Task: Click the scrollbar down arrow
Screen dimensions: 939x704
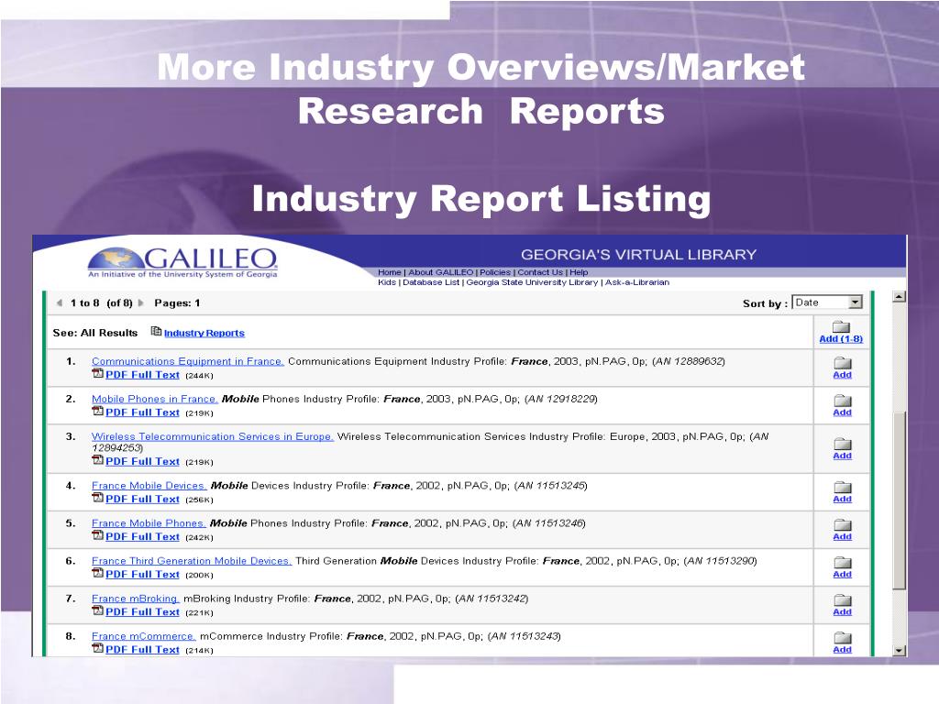Action: pos(899,650)
